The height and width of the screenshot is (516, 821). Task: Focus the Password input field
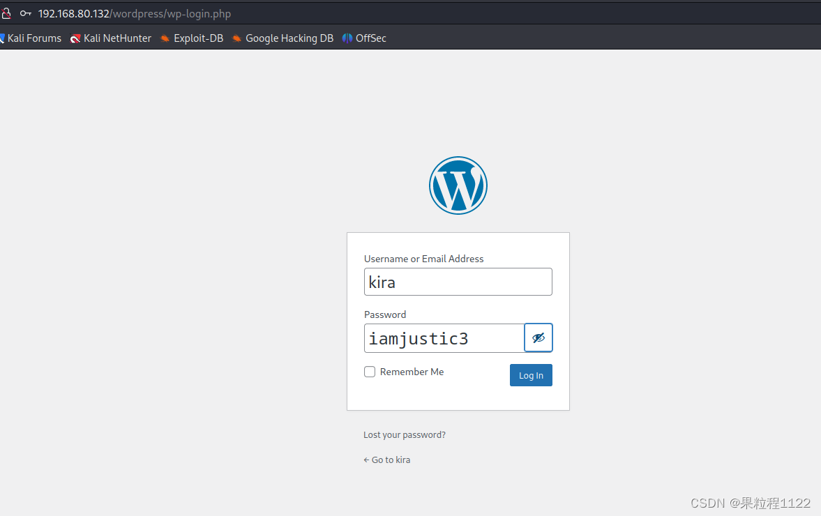click(x=444, y=338)
